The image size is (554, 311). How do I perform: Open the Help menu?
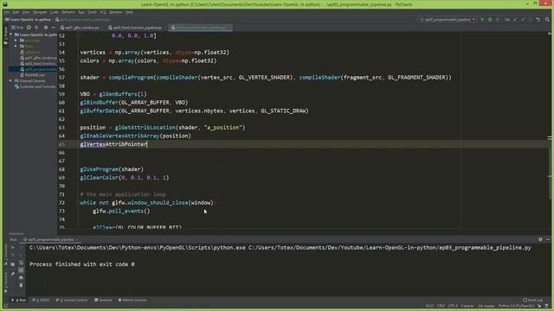point(129,12)
